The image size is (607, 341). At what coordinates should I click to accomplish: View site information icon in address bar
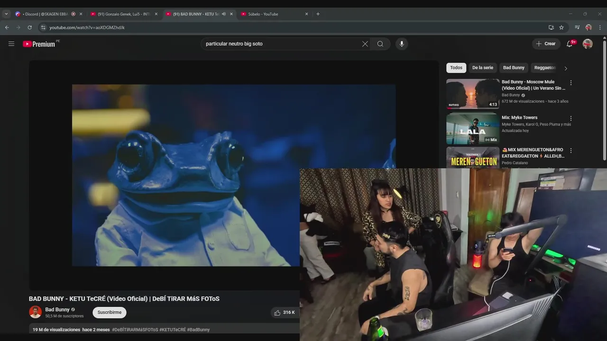coord(43,27)
